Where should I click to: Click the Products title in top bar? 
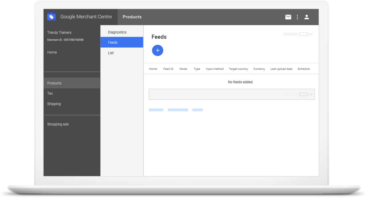pyautogui.click(x=132, y=17)
